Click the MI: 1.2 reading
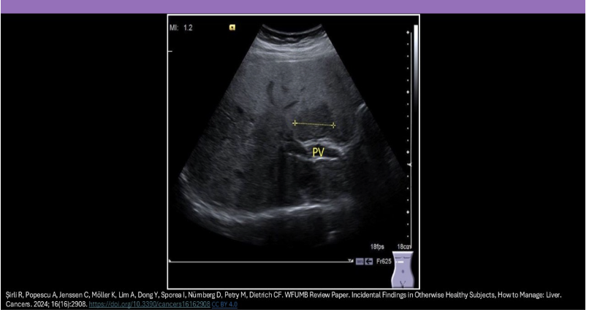This screenshot has height=315, width=589. point(180,28)
